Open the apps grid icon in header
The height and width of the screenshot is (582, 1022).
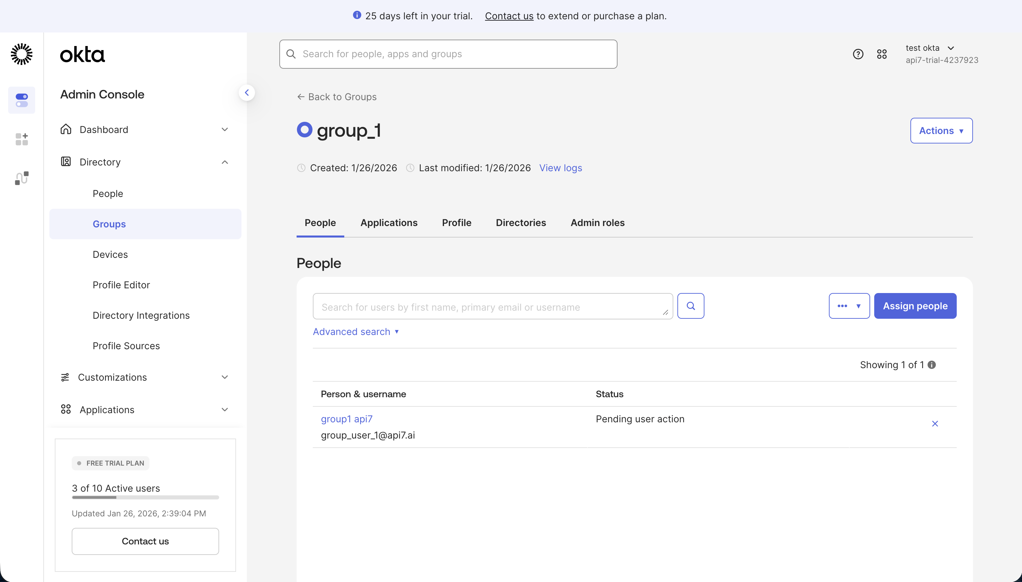coord(882,54)
